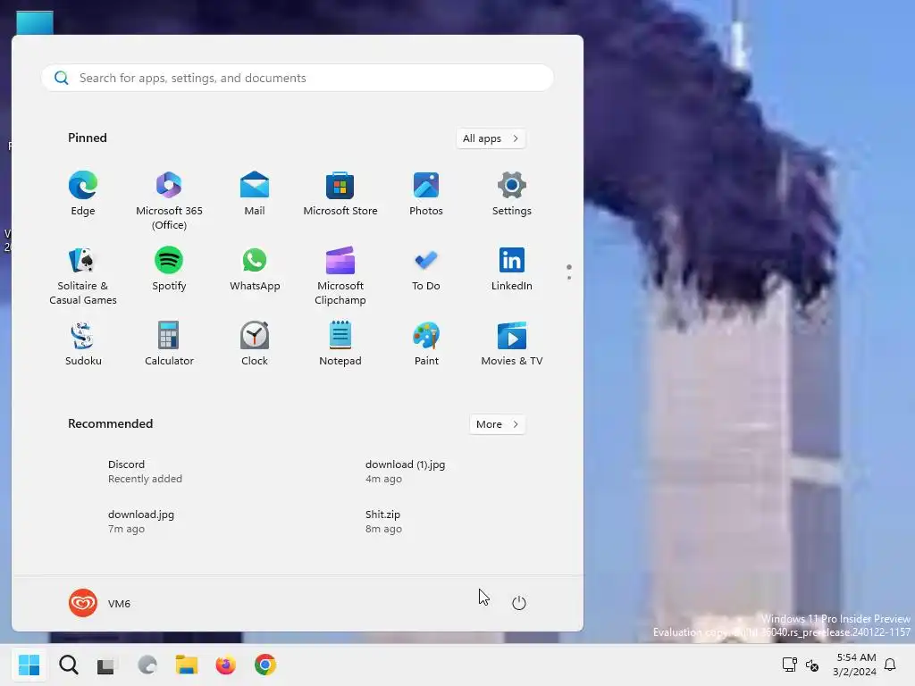Launch Notepad

click(340, 344)
